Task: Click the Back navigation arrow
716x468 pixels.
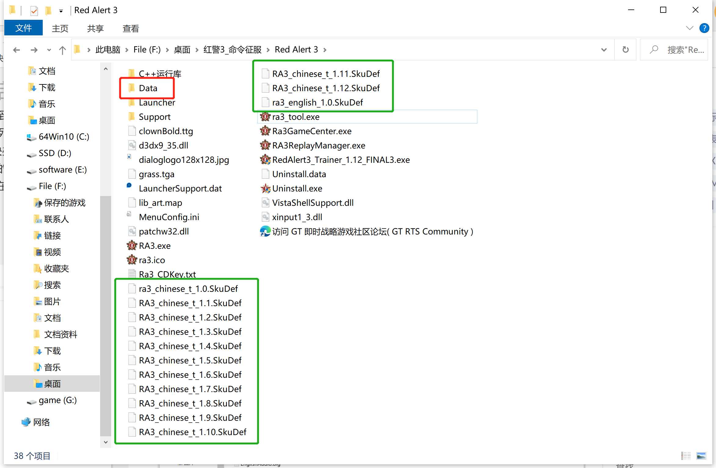Action: coord(16,50)
